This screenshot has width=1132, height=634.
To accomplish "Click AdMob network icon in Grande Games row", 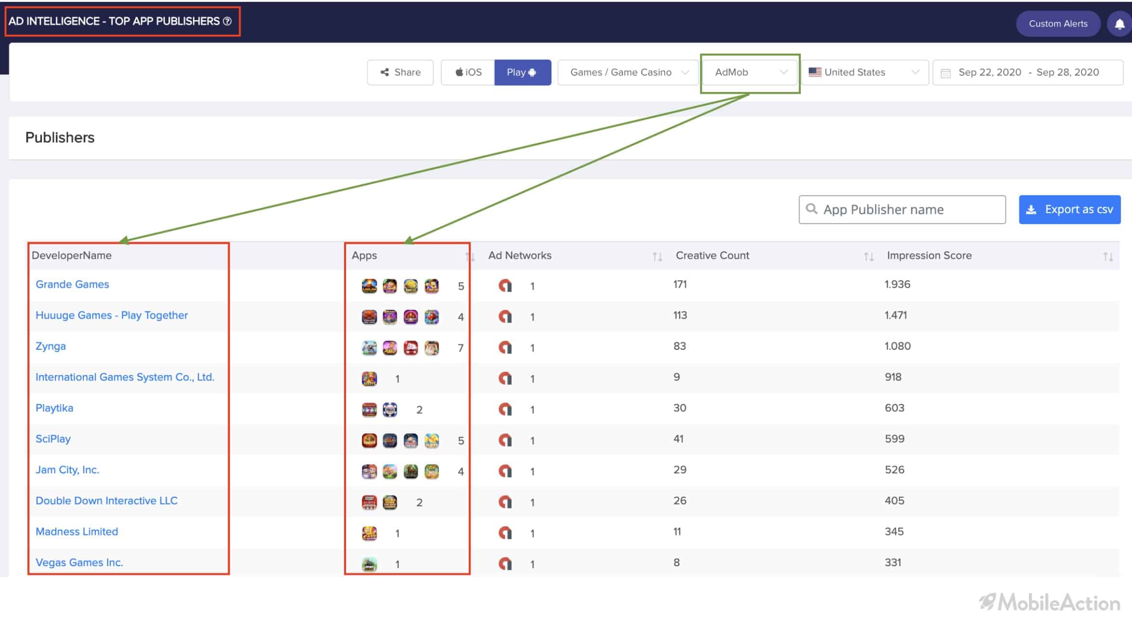I will (505, 286).
